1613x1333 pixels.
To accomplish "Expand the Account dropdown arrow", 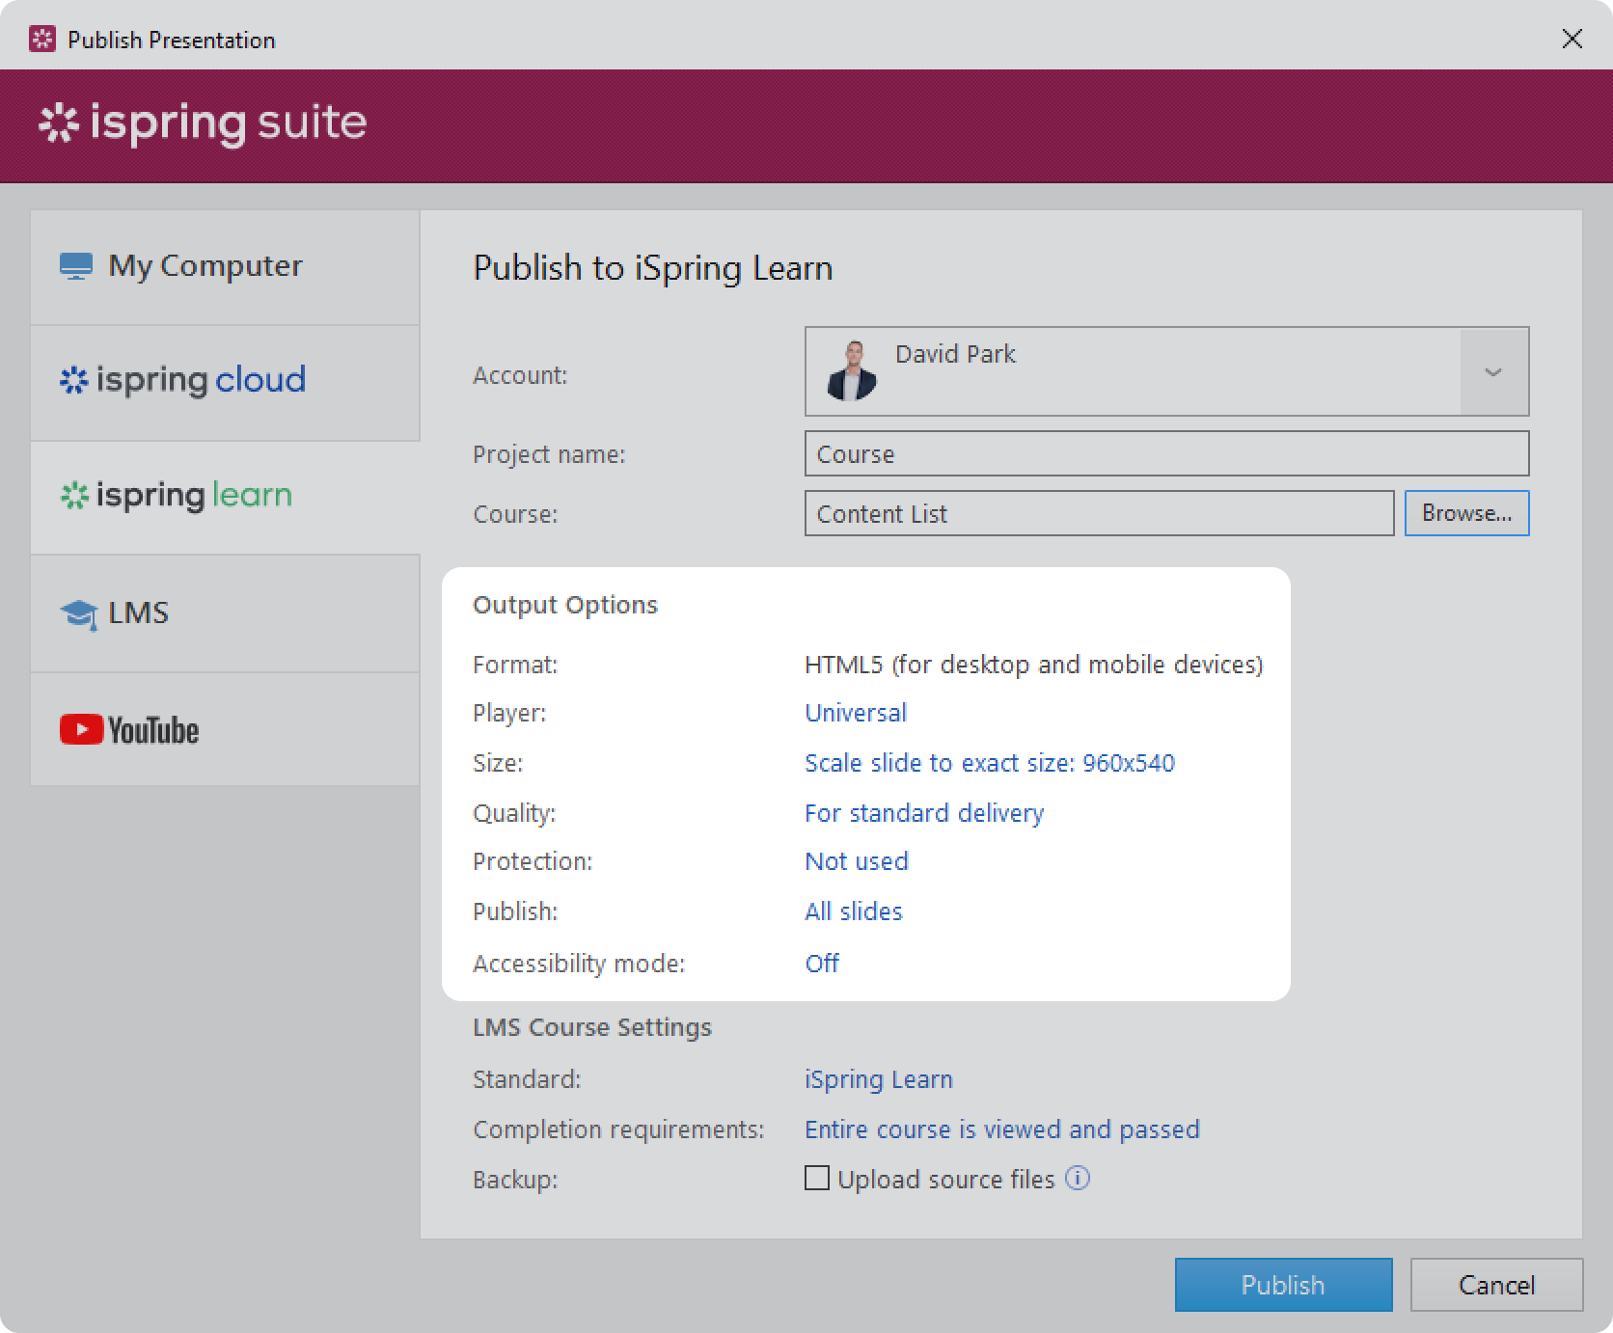I will click(1493, 372).
